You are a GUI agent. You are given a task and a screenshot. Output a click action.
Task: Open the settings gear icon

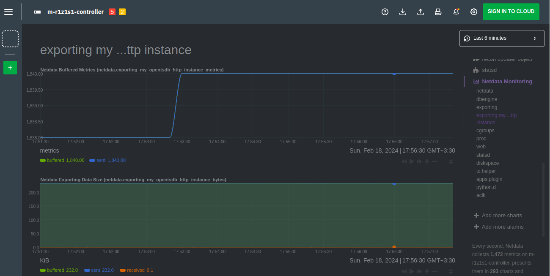[x=474, y=12]
